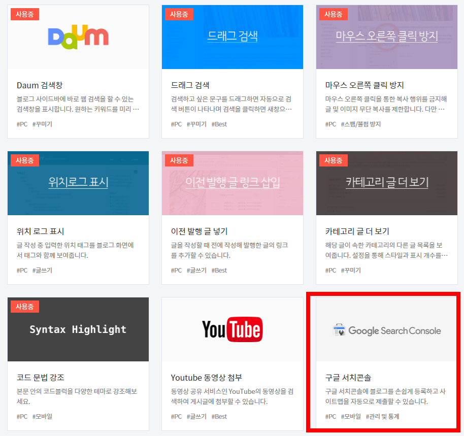Image resolution: width=464 pixels, height=436 pixels.
Task: Click the 마우스 오른쪽 클릭 방지 description text
Action: (386, 104)
